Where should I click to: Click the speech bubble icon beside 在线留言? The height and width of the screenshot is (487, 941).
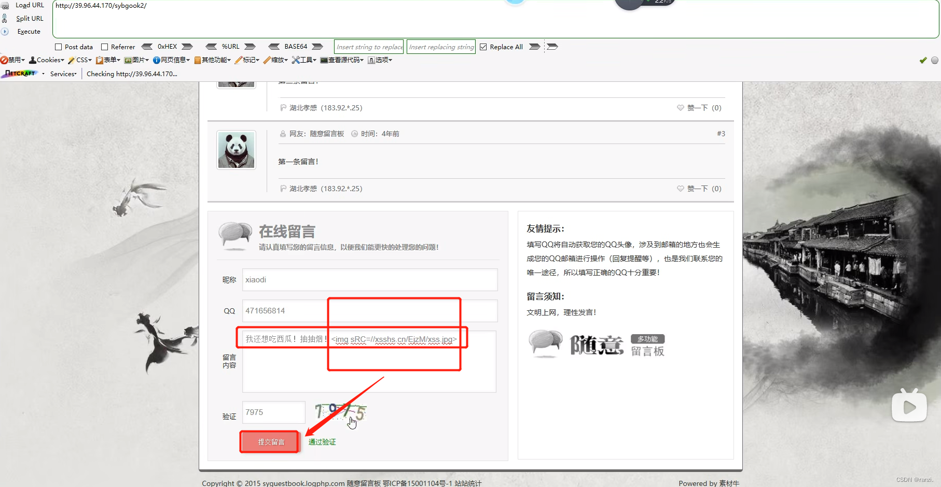[x=235, y=236]
